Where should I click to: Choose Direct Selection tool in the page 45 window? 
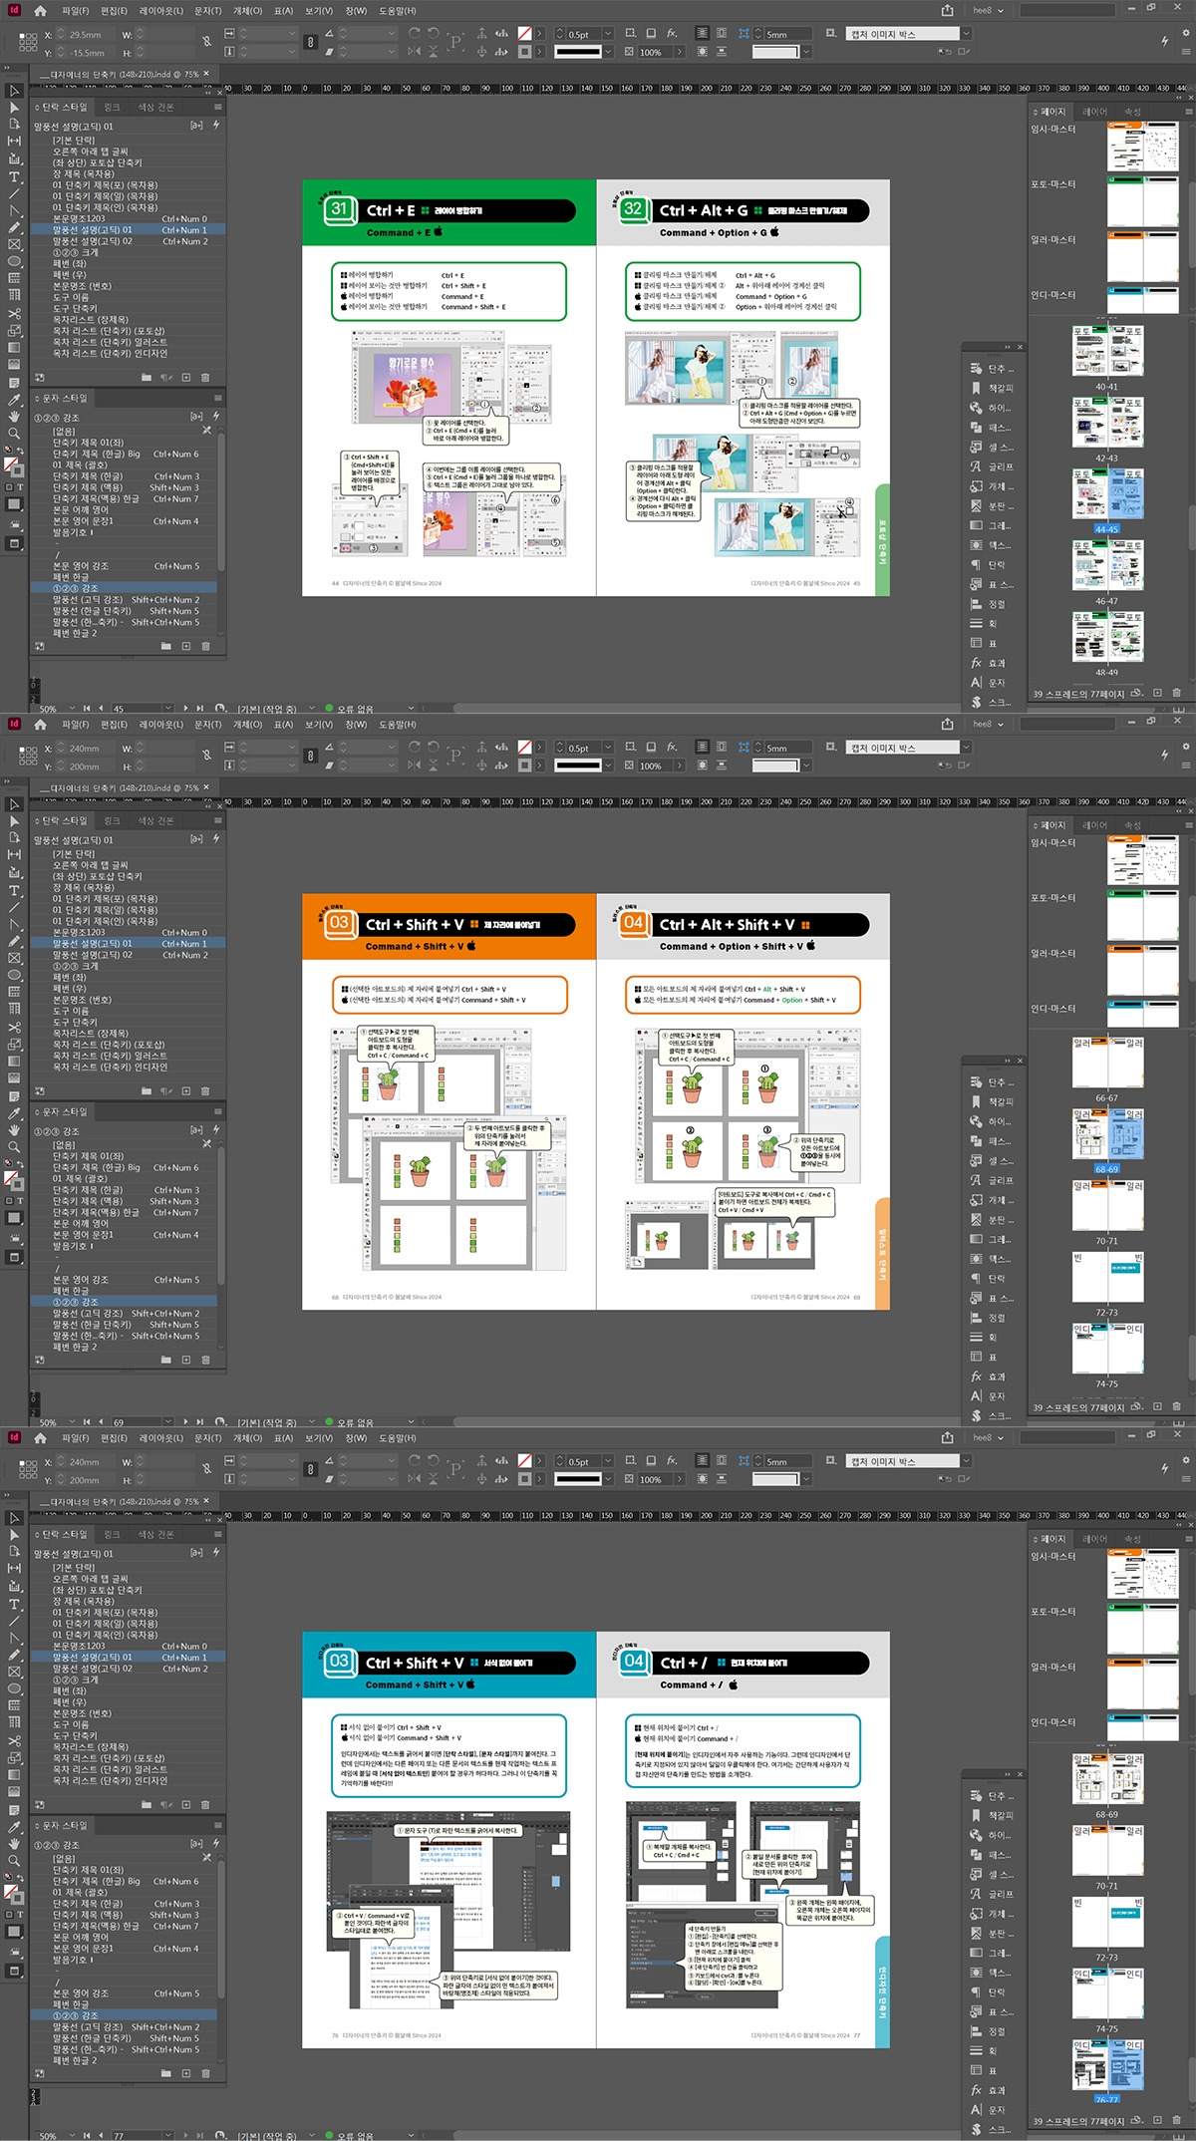click(x=14, y=108)
